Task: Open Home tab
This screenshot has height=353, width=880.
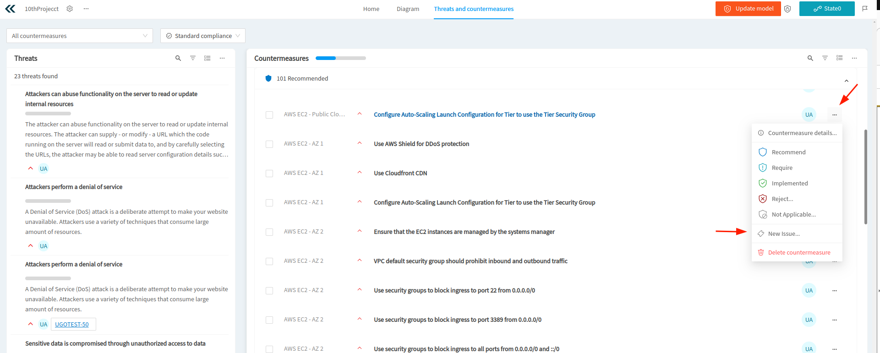Action: tap(371, 9)
